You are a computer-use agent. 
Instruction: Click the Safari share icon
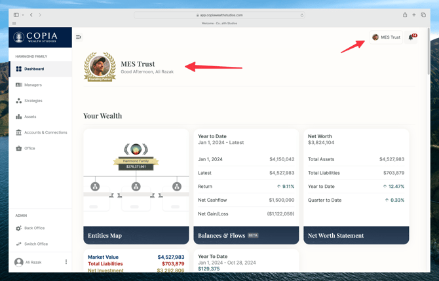405,15
